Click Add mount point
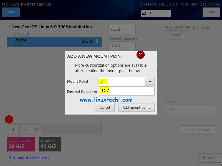This screenshot has width=222, height=166. click(136, 108)
